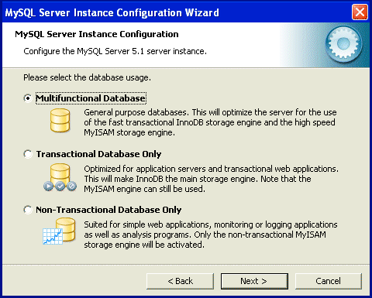Proceed with the Next > button
The image size is (372, 298).
pos(254,281)
